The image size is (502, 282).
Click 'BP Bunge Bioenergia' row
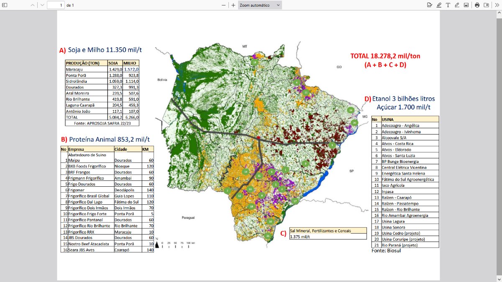click(405, 161)
